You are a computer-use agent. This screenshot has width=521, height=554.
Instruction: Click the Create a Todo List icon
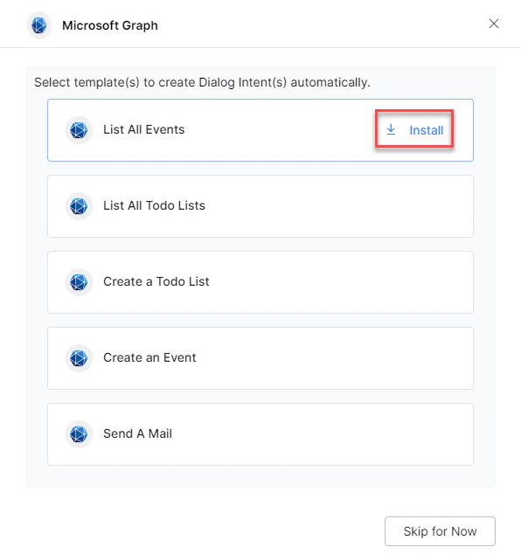(x=79, y=282)
